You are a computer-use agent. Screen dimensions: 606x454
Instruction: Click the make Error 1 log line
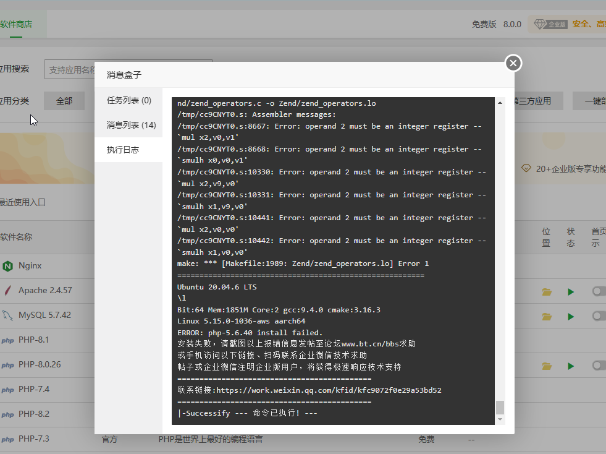pyautogui.click(x=303, y=264)
